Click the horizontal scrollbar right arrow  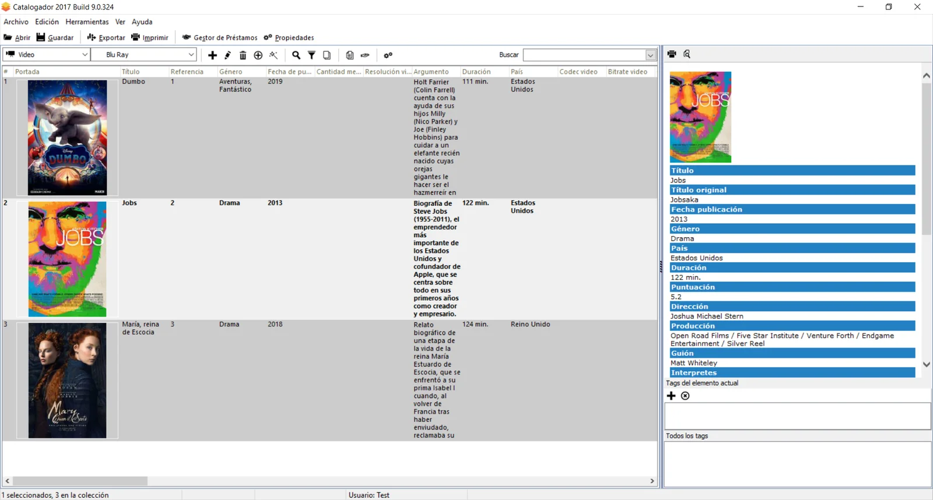pyautogui.click(x=652, y=481)
